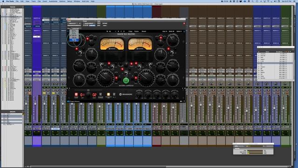
Task: Click the purple track's fader
Action: click(35, 104)
